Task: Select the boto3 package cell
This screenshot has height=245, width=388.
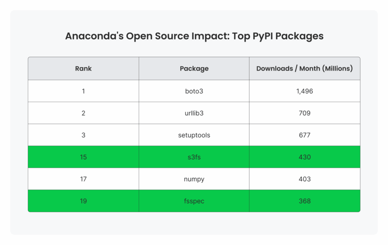Action: 194,91
